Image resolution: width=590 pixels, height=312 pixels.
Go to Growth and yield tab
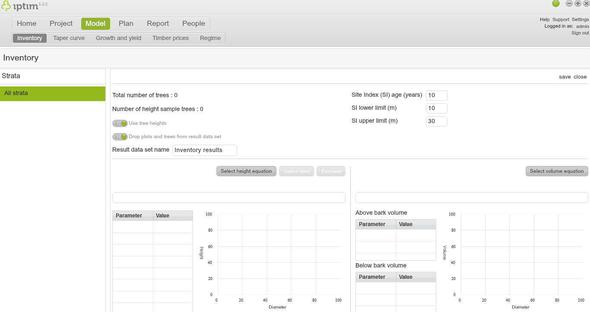[x=118, y=38]
